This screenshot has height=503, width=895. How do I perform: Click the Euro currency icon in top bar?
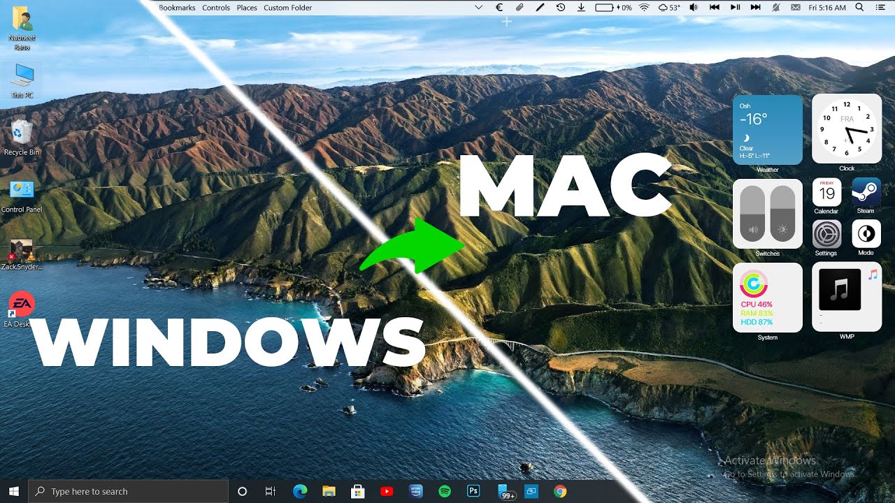(x=499, y=8)
